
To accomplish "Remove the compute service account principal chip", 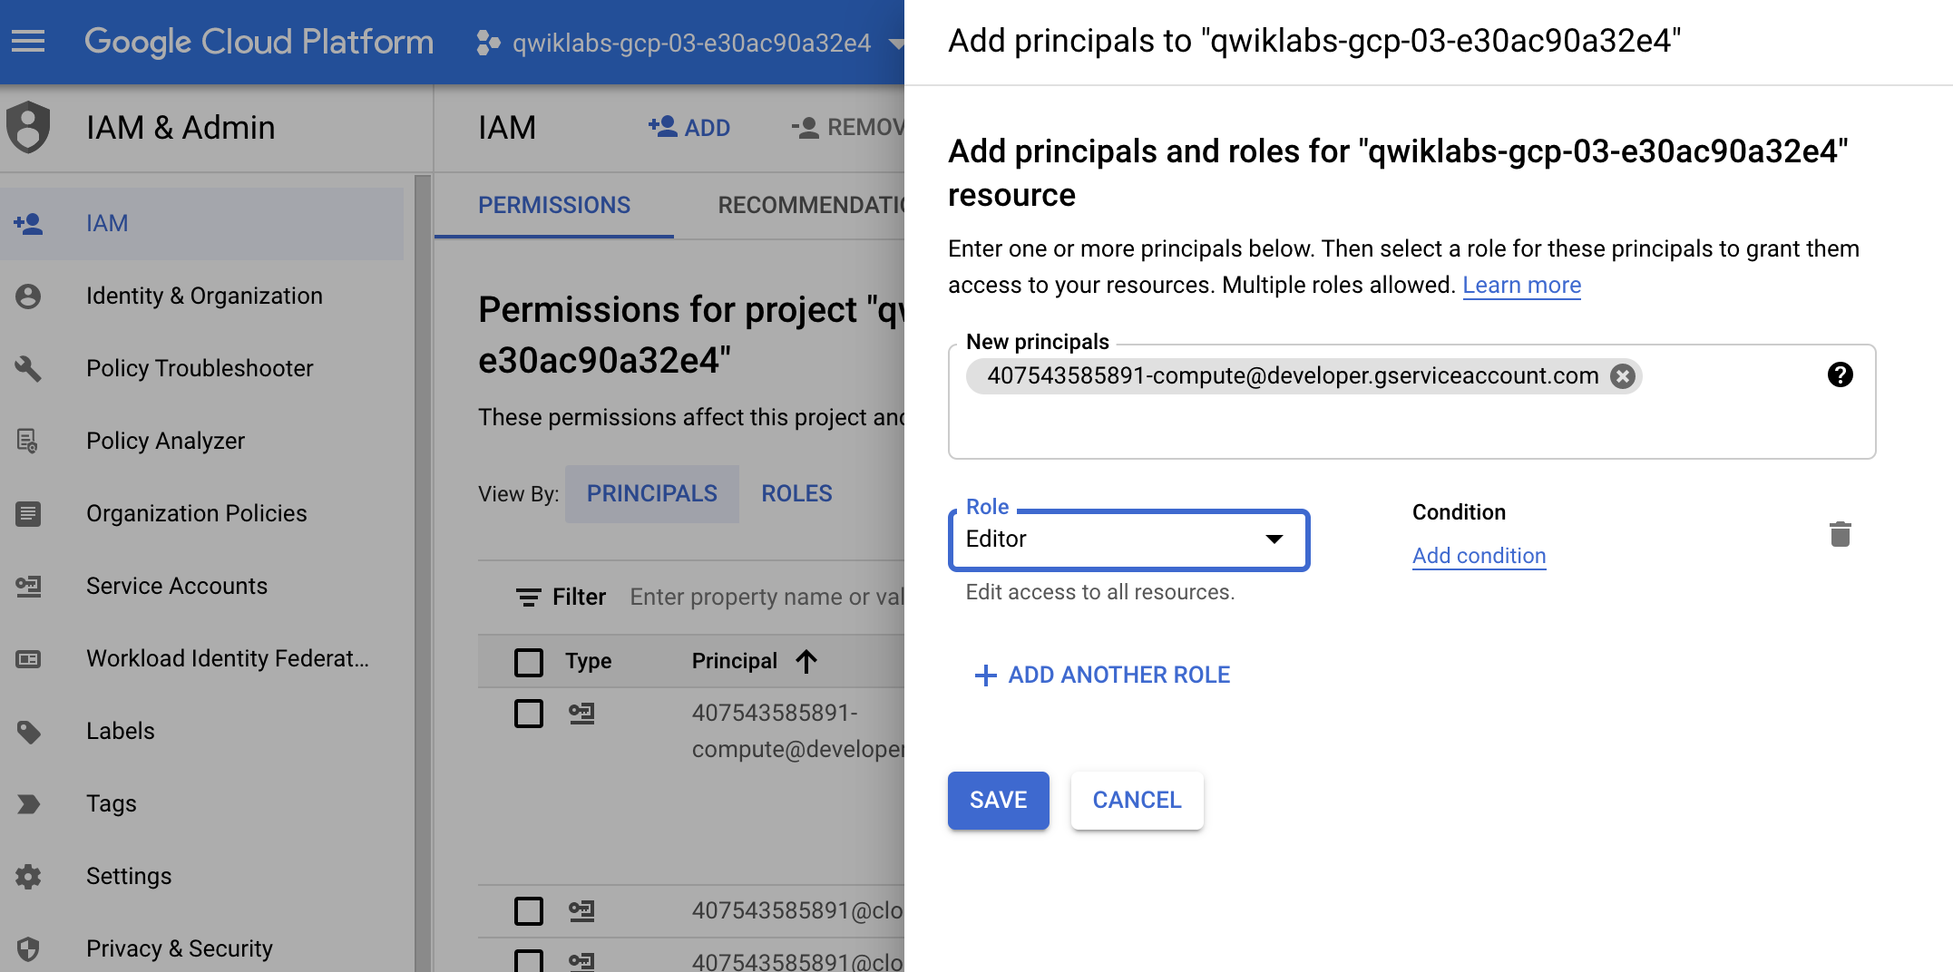I will 1622,376.
